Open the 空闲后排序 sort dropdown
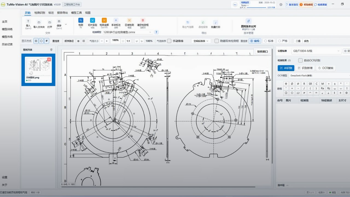 pyautogui.click(x=201, y=41)
